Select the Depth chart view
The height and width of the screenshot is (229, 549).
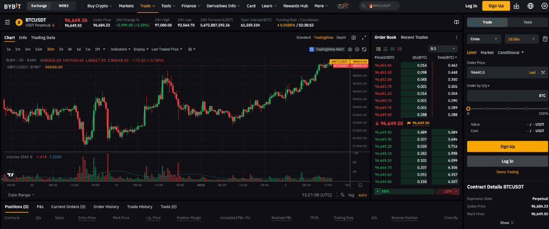tap(341, 37)
